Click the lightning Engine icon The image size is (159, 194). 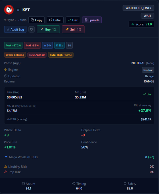tap(6, 69)
